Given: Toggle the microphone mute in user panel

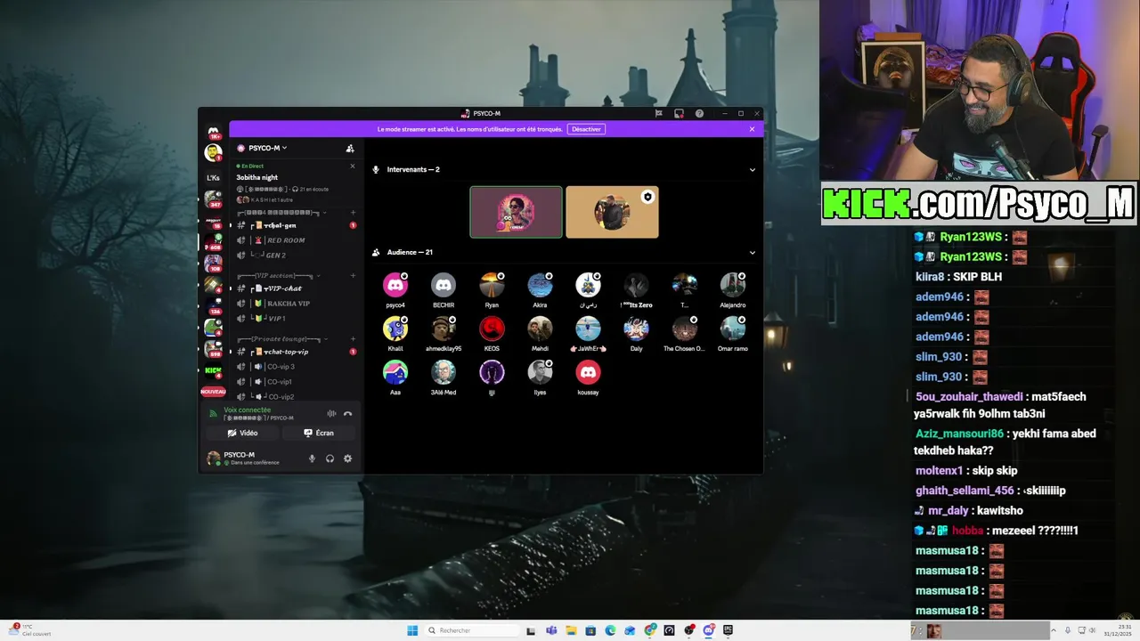Looking at the screenshot, I should pyautogui.click(x=312, y=458).
